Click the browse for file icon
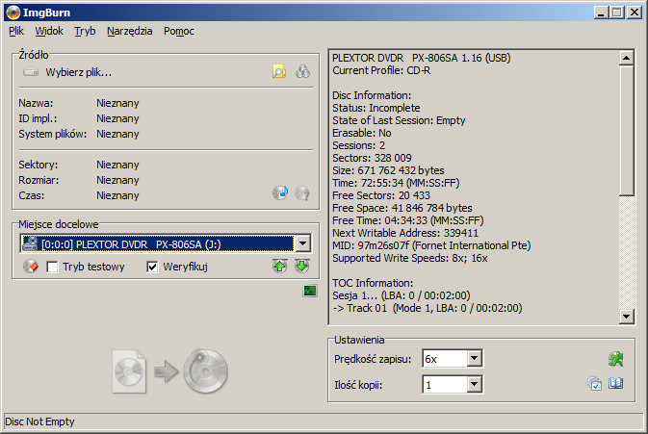 click(x=279, y=72)
